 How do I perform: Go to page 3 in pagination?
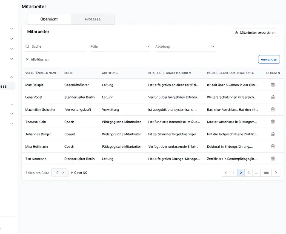[249, 173]
